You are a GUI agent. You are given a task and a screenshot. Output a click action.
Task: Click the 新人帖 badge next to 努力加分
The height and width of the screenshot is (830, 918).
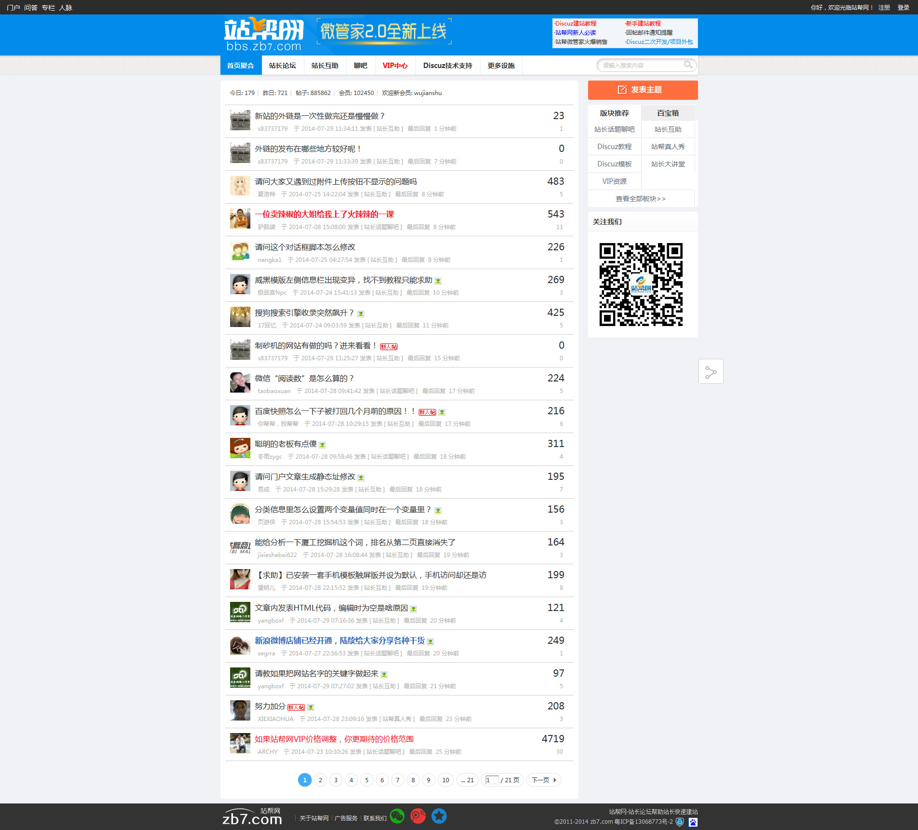(296, 708)
